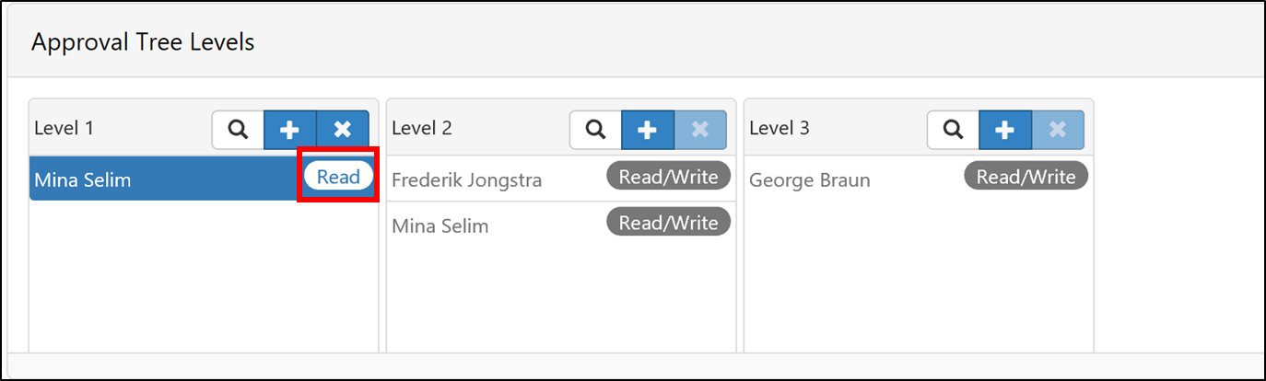
Task: Add an approver to Level 2
Action: click(648, 130)
